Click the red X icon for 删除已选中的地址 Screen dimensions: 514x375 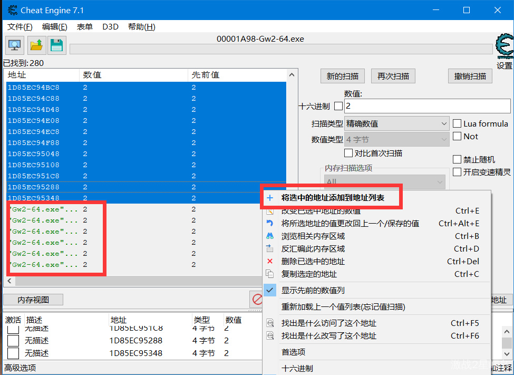pos(270,261)
